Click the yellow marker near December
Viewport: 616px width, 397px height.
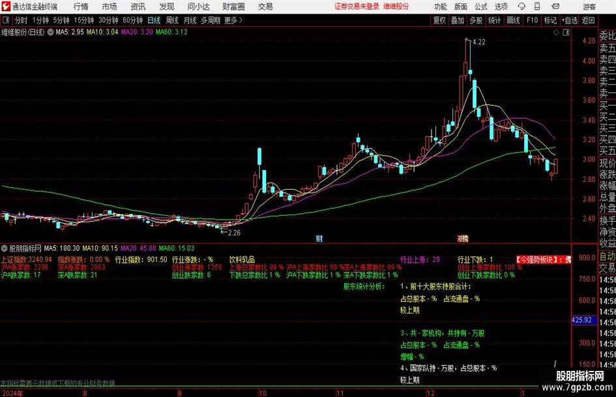pyautogui.click(x=463, y=239)
